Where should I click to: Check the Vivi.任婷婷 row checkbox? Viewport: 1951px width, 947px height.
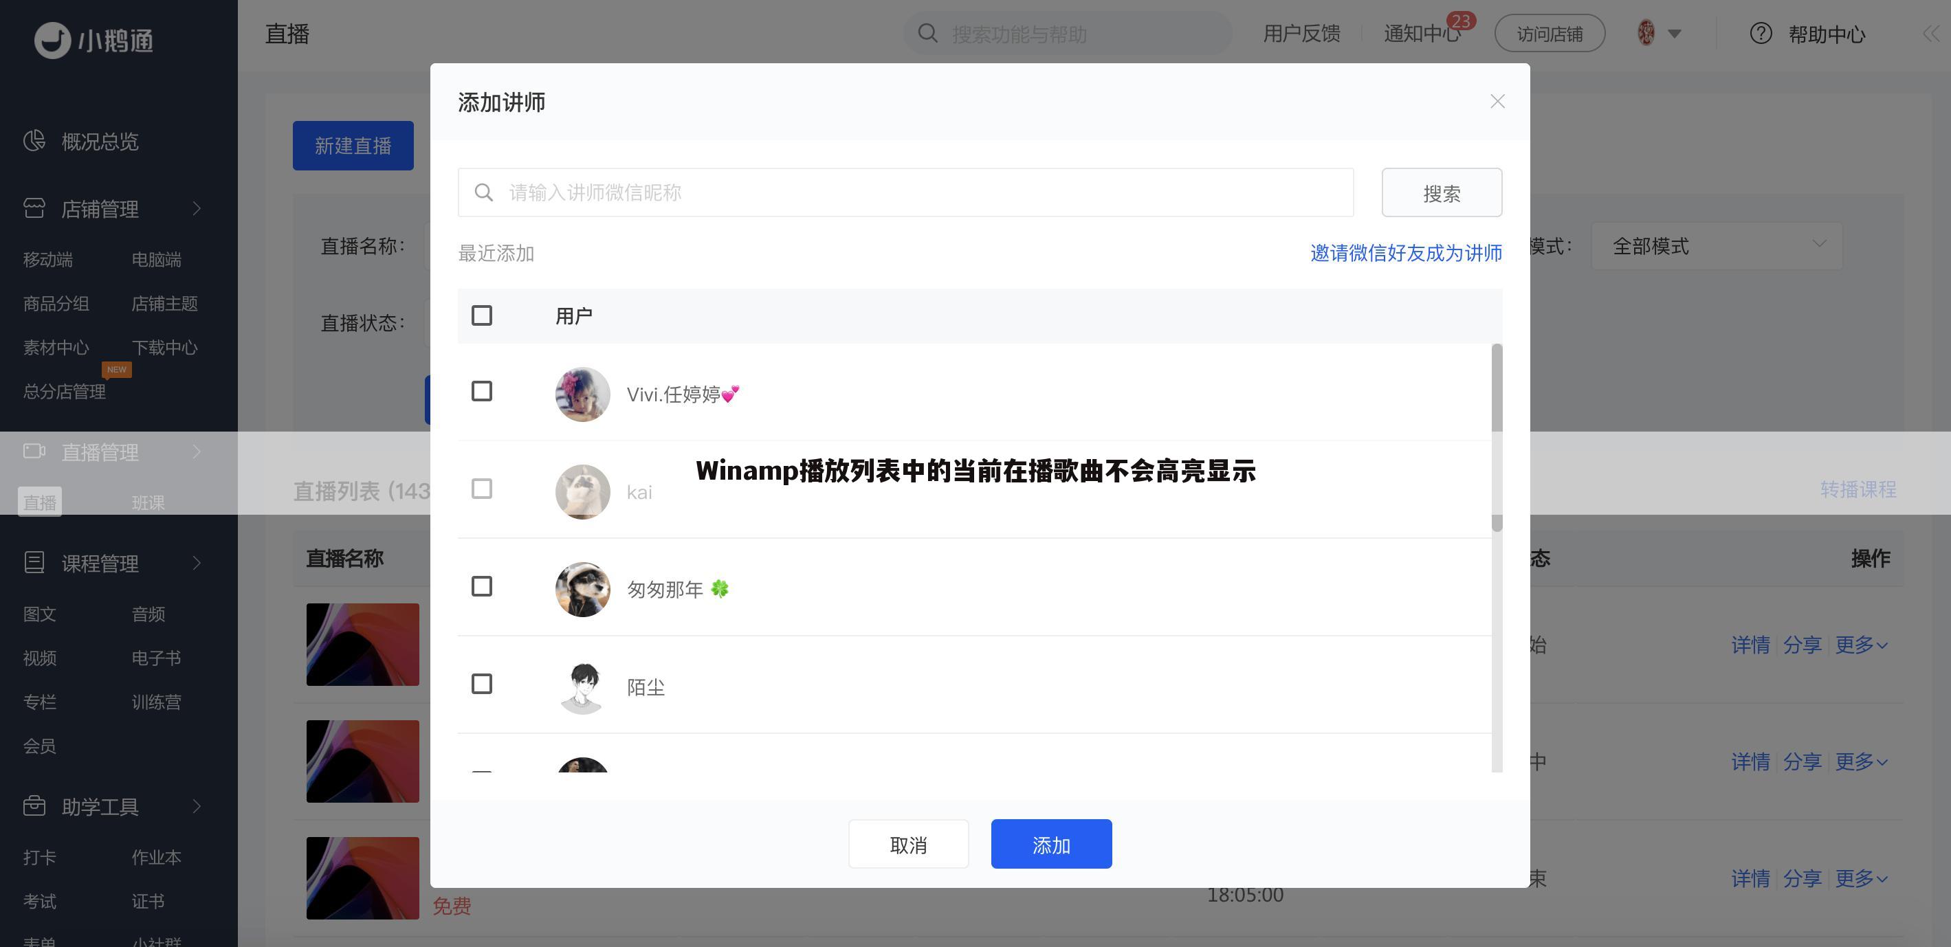pos(482,391)
